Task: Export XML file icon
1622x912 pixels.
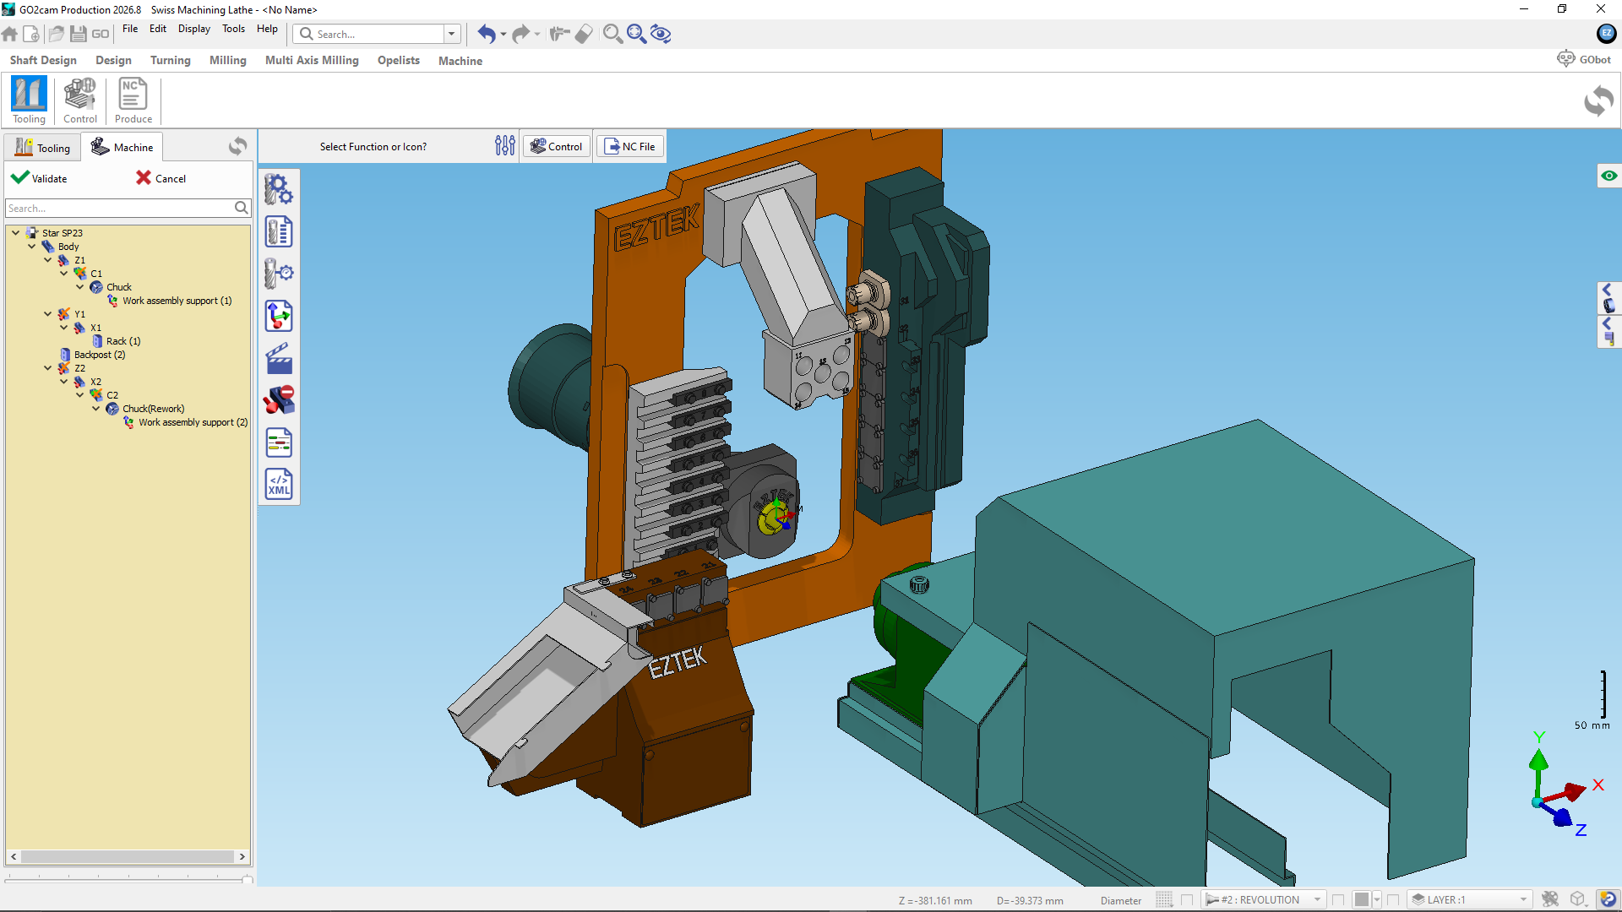Action: pyautogui.click(x=279, y=485)
